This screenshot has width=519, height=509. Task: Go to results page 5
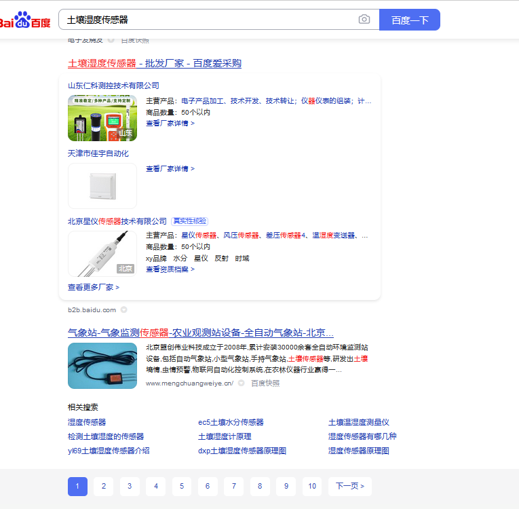(x=182, y=486)
